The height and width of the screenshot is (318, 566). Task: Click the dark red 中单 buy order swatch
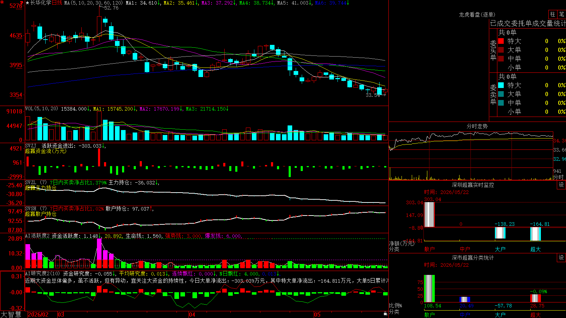pyautogui.click(x=501, y=59)
